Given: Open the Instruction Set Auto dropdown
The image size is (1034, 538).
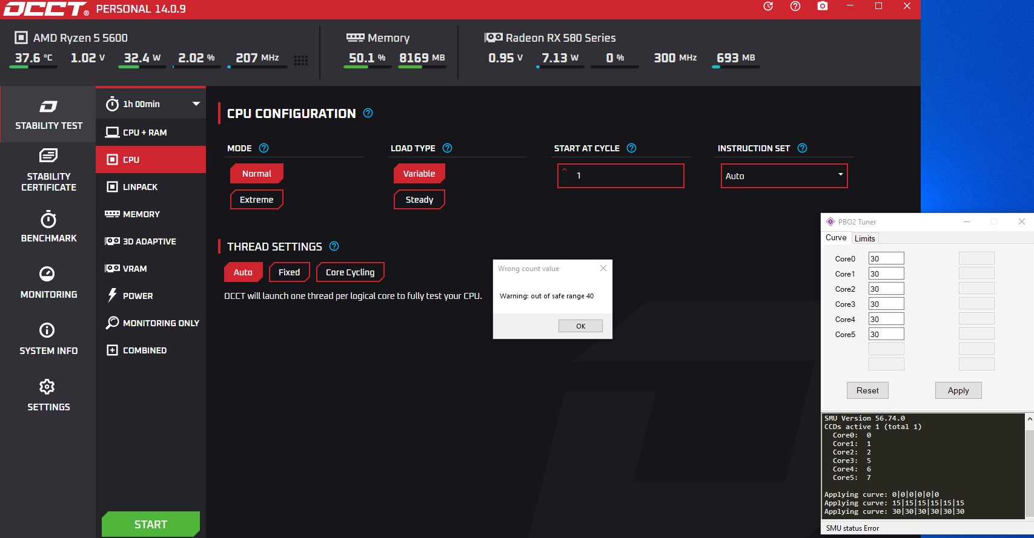Looking at the screenshot, I should (x=784, y=176).
